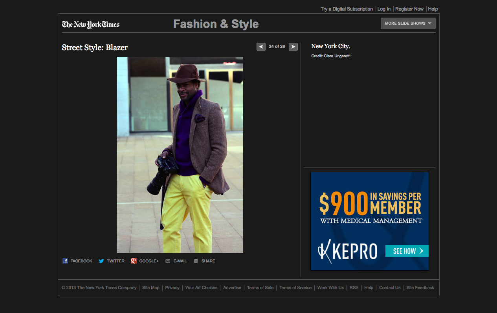This screenshot has height=313, width=497.
Task: Open The New York Times logo
Action: tap(91, 24)
